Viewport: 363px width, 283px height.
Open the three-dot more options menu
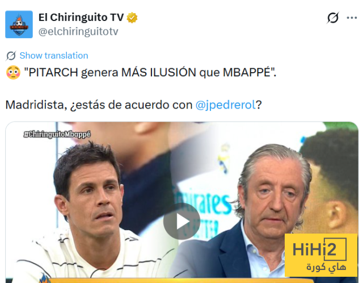pyautogui.click(x=352, y=18)
